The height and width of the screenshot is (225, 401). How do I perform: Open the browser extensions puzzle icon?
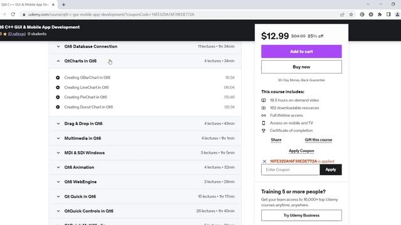380,14
